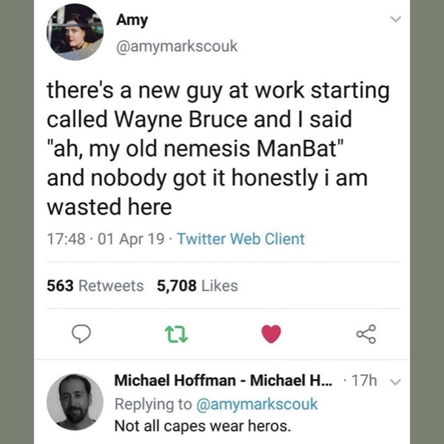View the 563 Retweets list
The height and width of the screenshot is (444, 444).
(95, 286)
